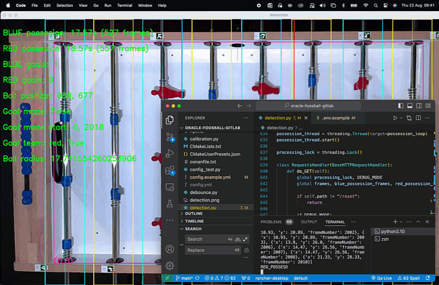This screenshot has width=439, height=285.
Task: Expand the TIMELINE section
Action: click(194, 221)
